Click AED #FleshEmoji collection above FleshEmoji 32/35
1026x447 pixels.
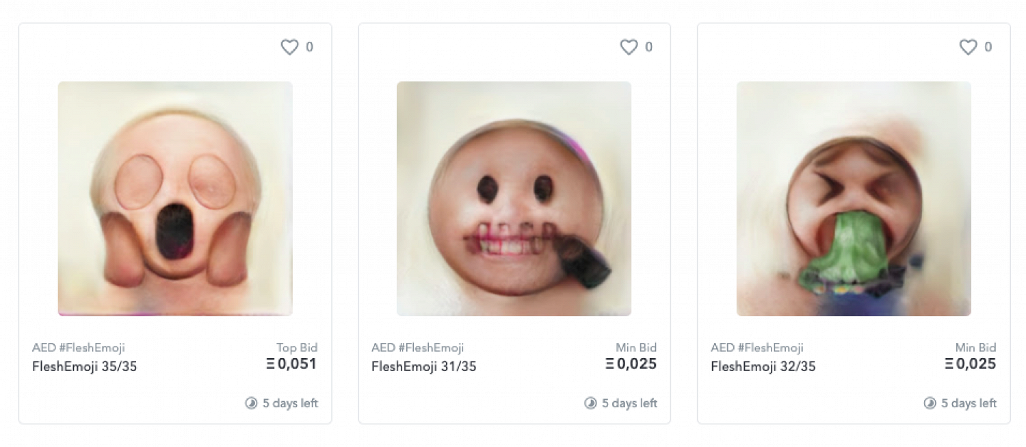757,348
